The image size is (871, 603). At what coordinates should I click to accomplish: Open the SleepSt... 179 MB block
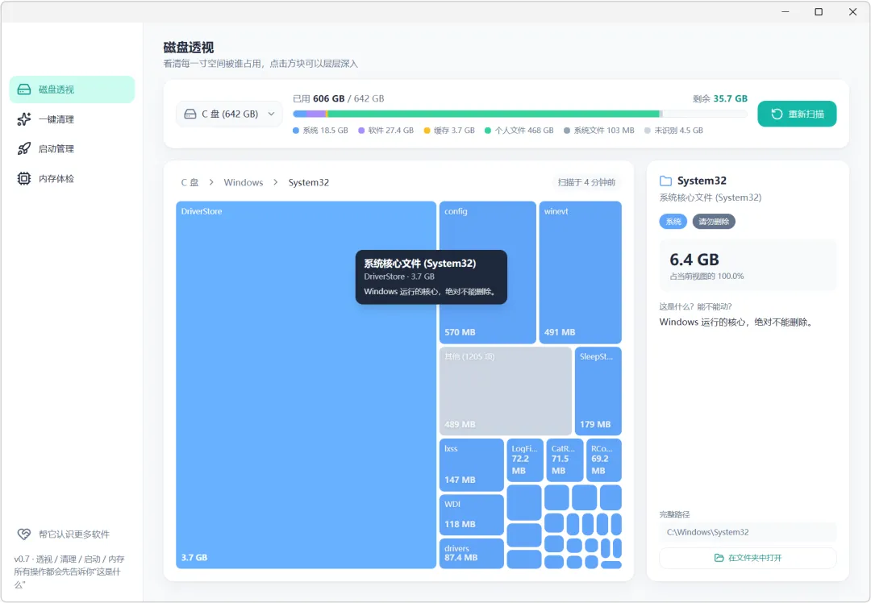click(x=598, y=391)
